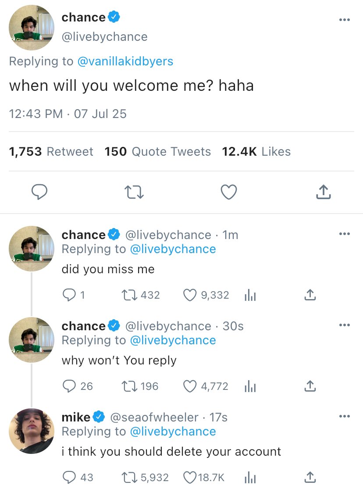View the 1,753 Retweet list

pos(51,152)
